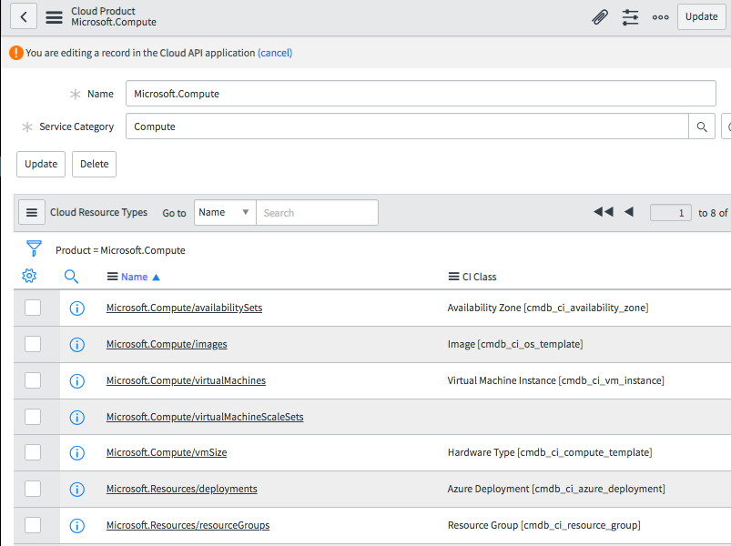Viewport: 731px width, 546px height.
Task: Click Availability Zone CI class cell
Action: pos(548,308)
